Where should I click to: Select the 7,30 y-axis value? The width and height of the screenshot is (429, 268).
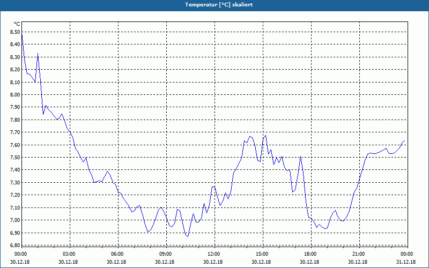pos(15,182)
